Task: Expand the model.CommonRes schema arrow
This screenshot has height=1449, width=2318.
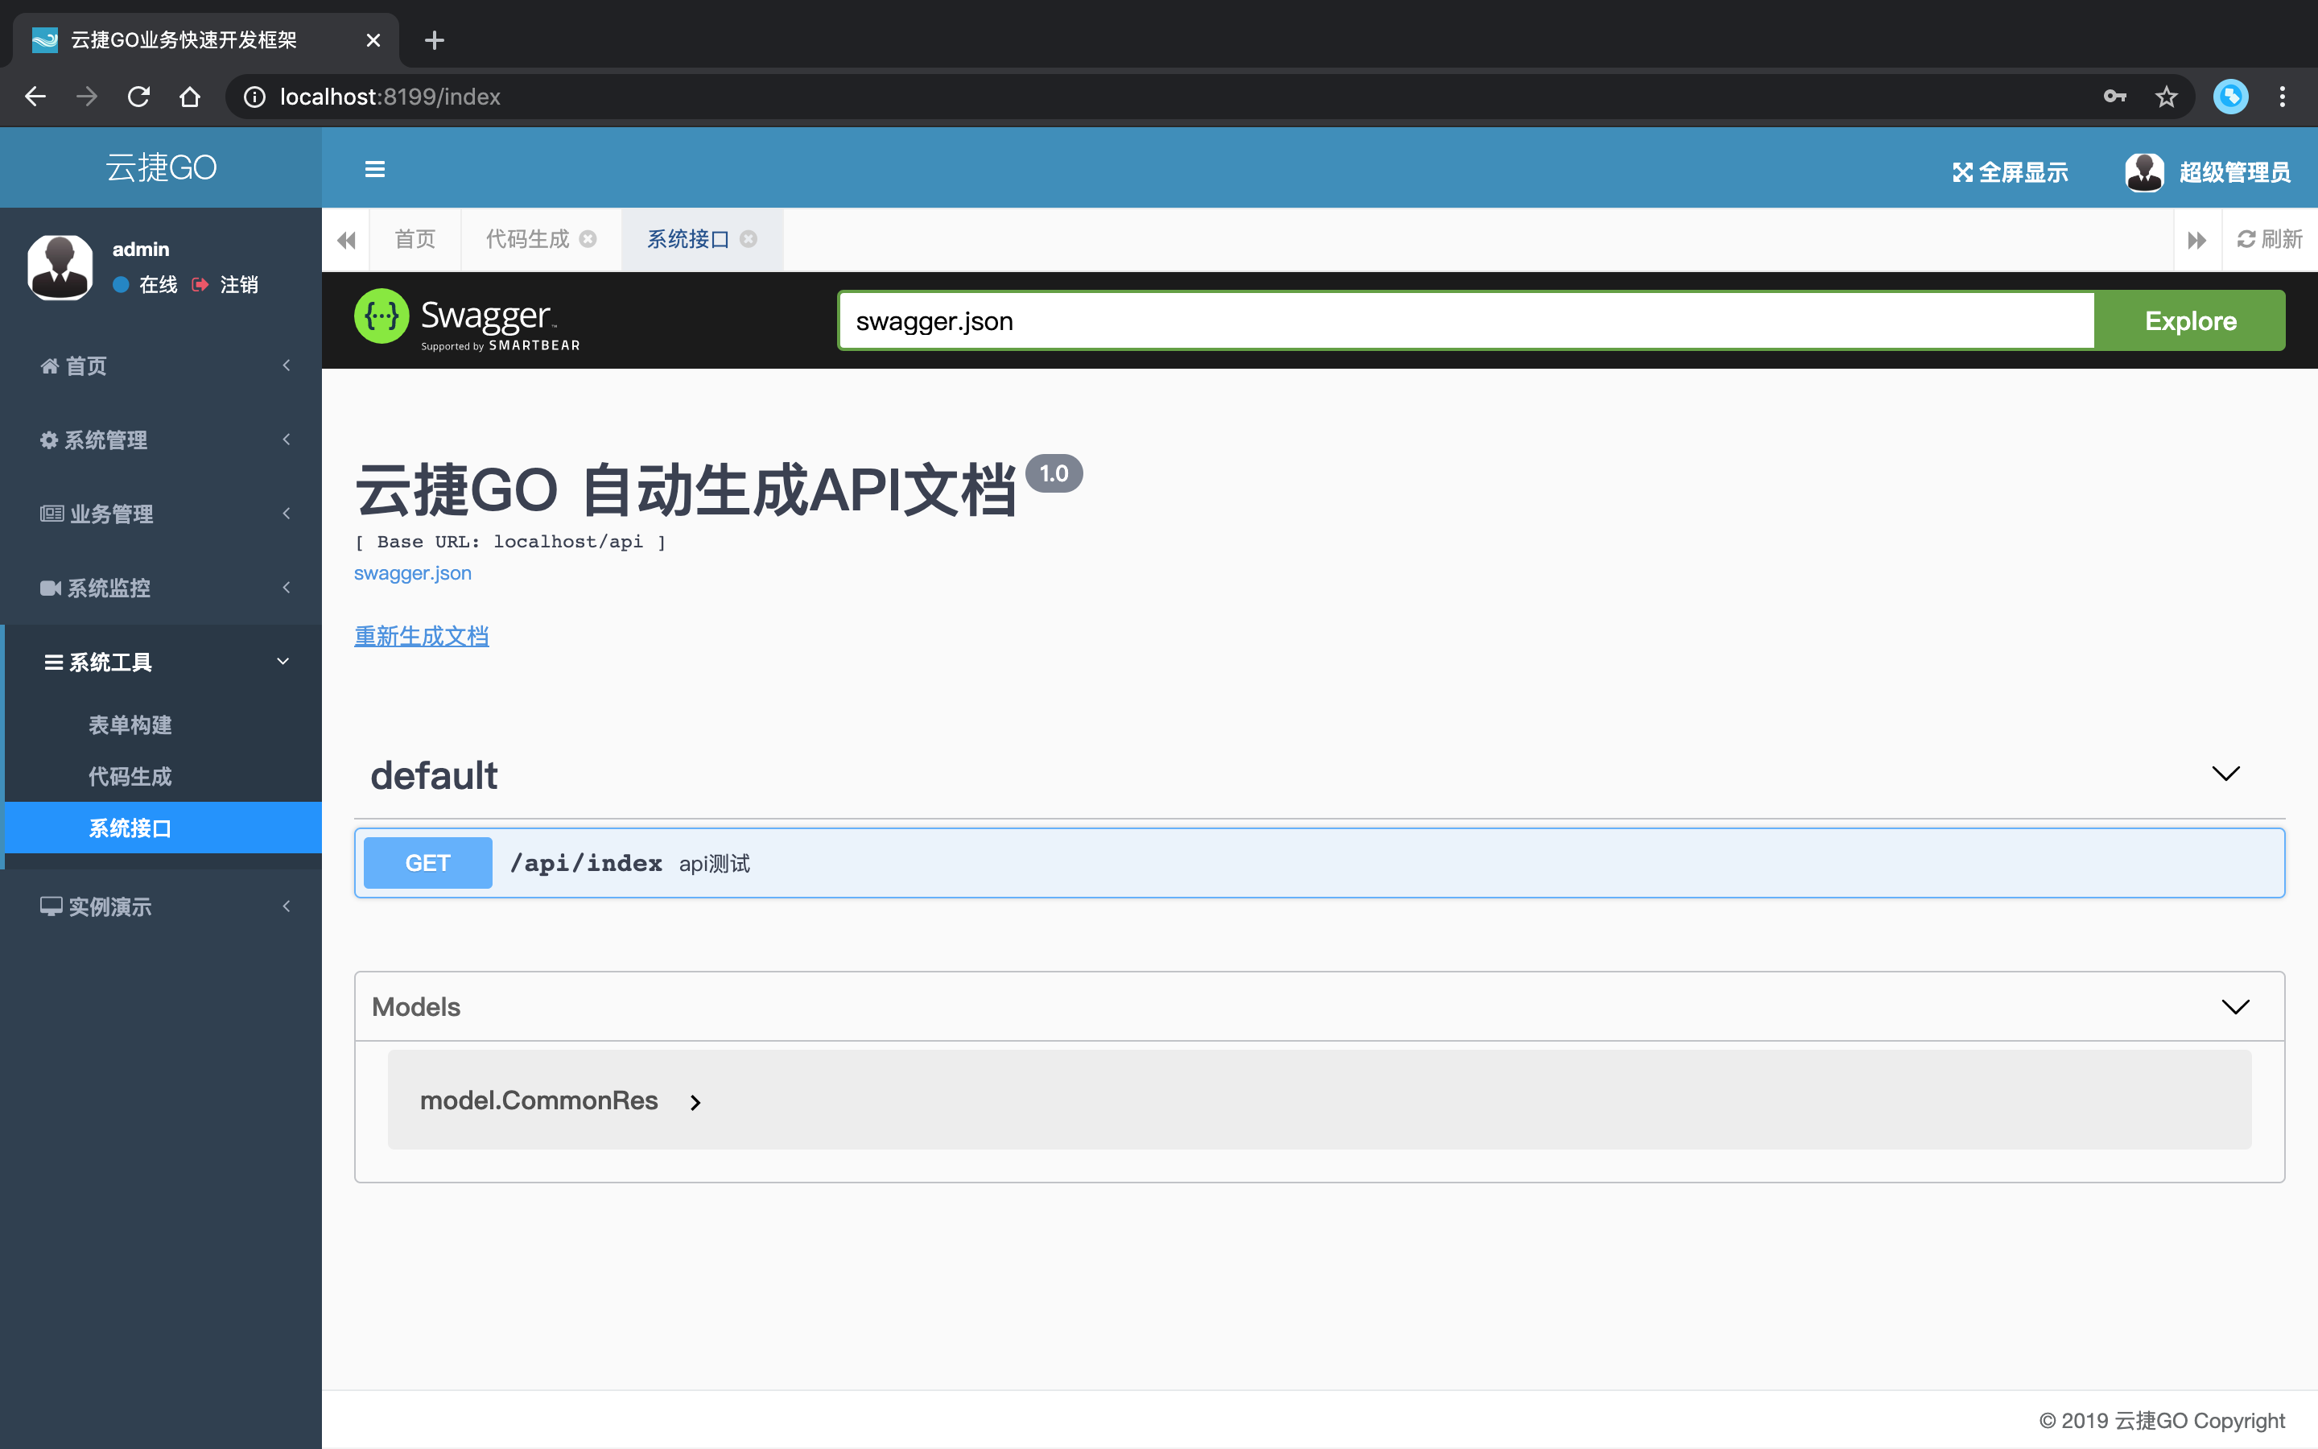Action: click(x=695, y=1103)
